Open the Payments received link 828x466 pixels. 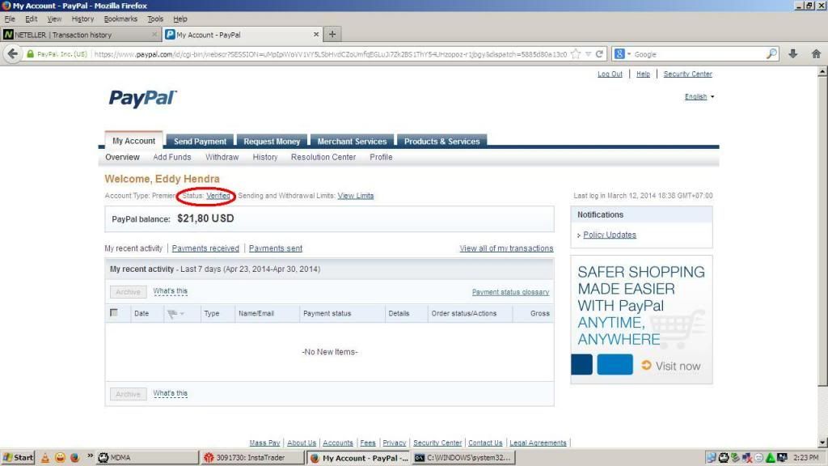tap(205, 248)
